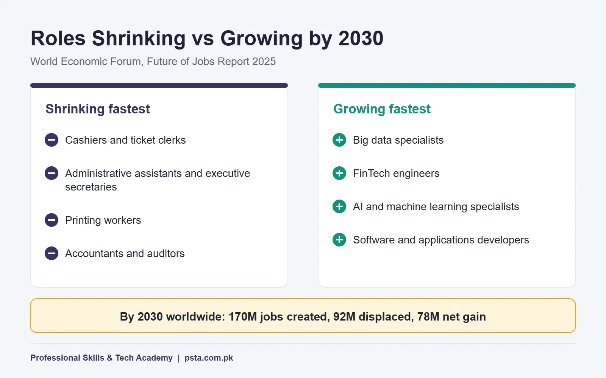The height and width of the screenshot is (378, 606).
Task: Click 'AI and machine learning specialists' text
Action: [x=436, y=206]
